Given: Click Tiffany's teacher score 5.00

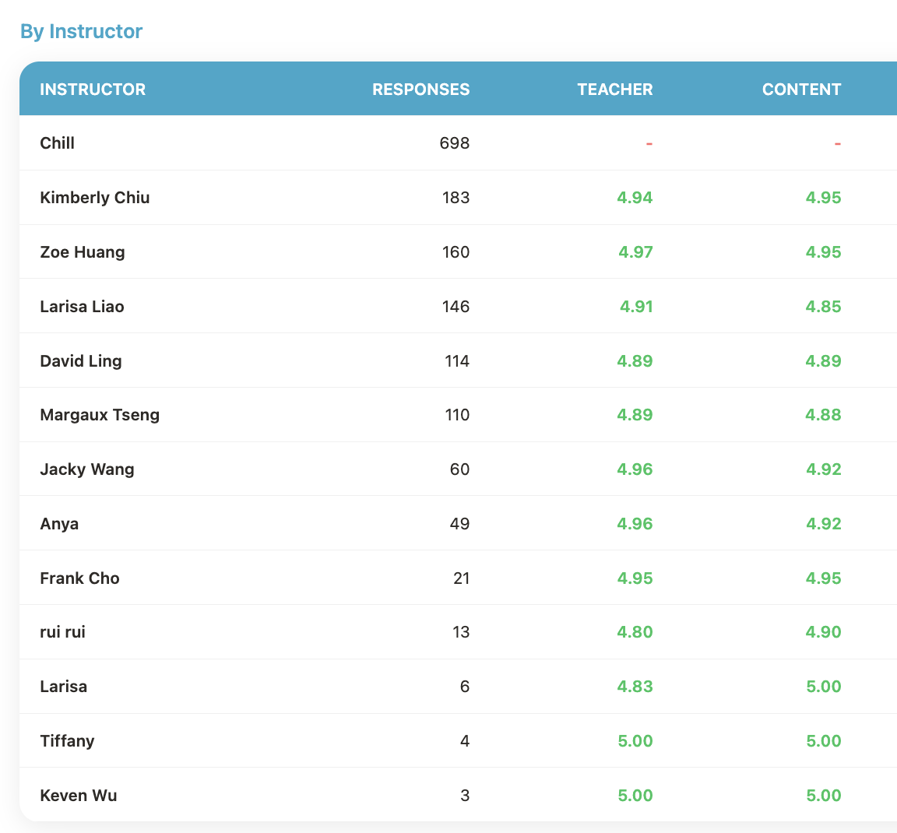Looking at the screenshot, I should 635,741.
